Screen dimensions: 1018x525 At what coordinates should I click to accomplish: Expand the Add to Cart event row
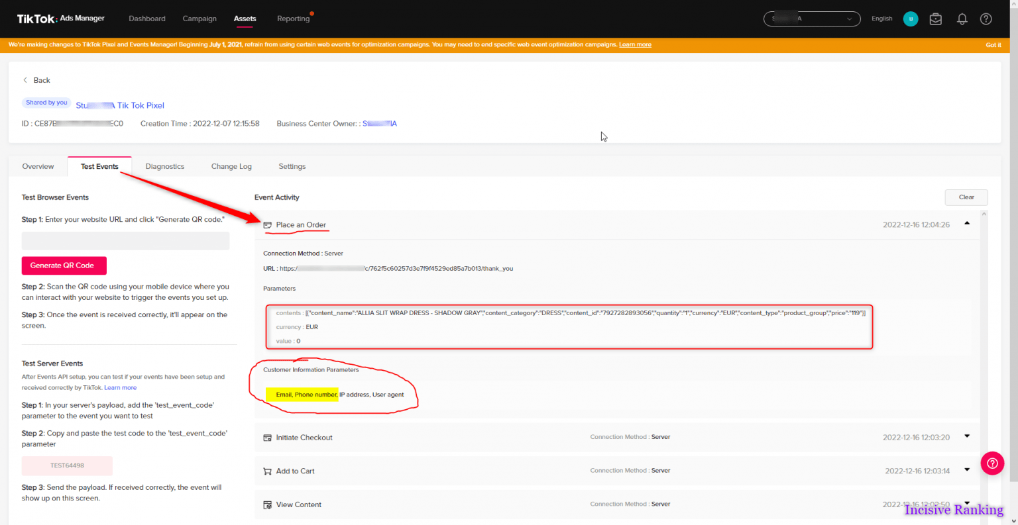tap(967, 470)
